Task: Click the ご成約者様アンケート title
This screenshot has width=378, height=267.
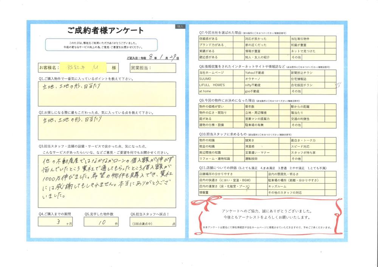Action: [105, 30]
